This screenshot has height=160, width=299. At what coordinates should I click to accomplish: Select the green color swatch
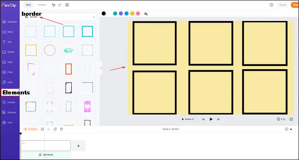[x=115, y=14]
